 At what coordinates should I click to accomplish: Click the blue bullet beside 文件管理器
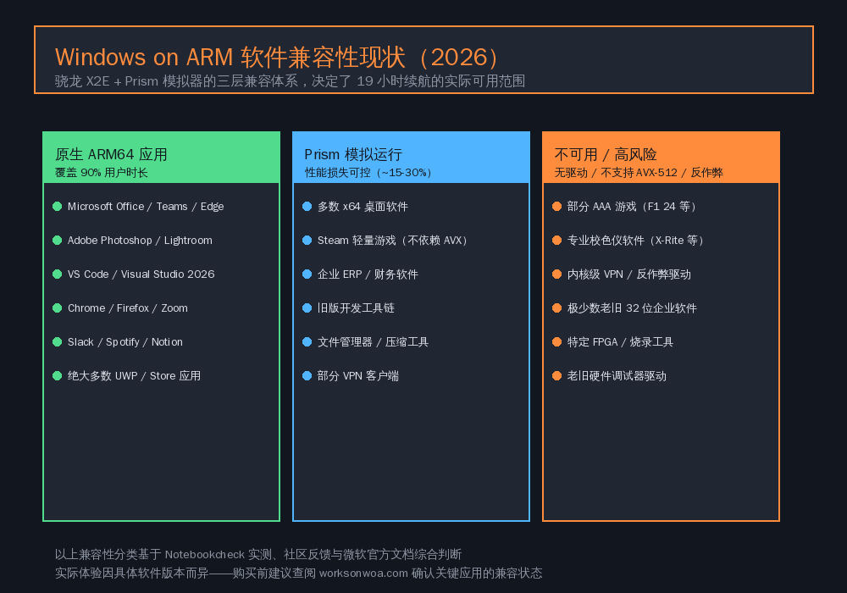[307, 342]
